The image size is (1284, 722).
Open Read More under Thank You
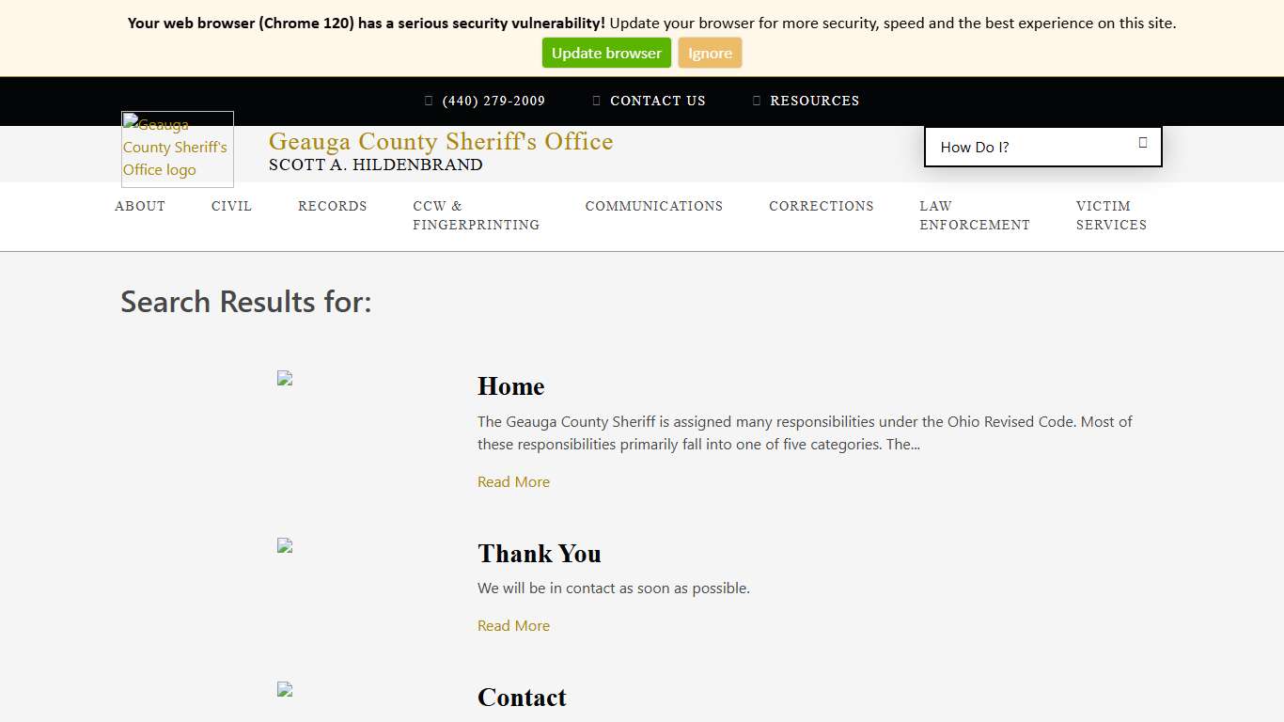coord(513,625)
